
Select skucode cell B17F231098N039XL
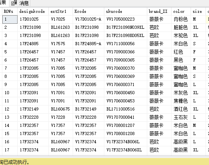(x=125, y=28)
